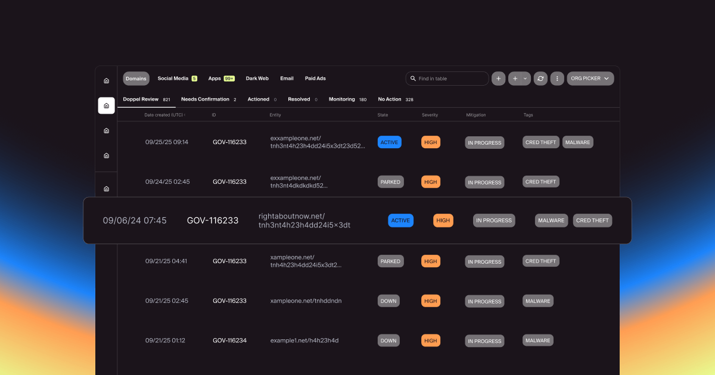Click the MALWARE tag in the example1.net row
Screen dimensions: 715x375
538,340
